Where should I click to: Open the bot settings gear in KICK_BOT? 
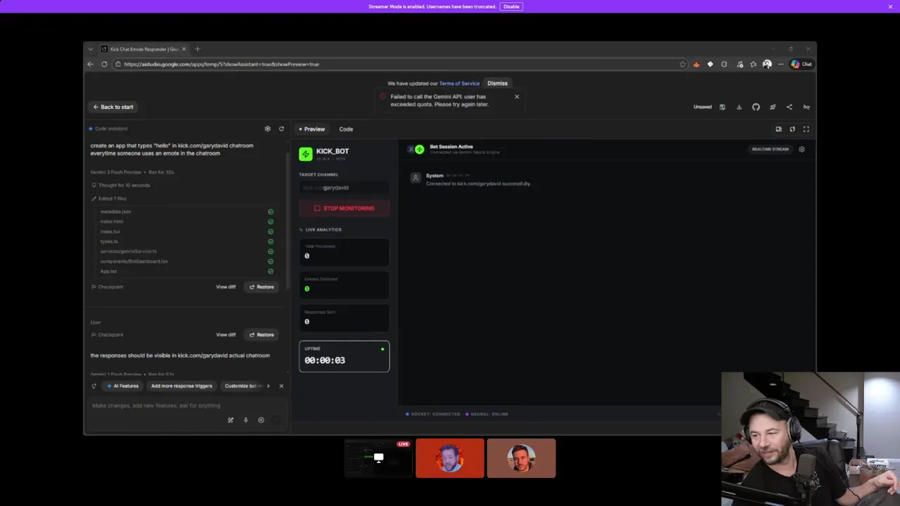(802, 149)
